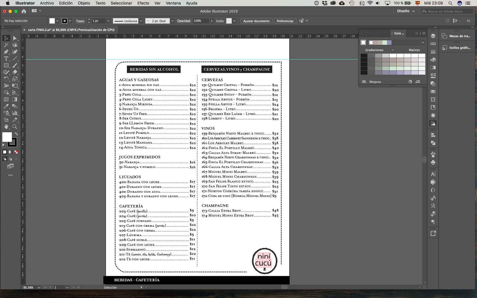Open the Pathfinder panel icon in dock
The height and width of the screenshot is (298, 477).
[x=433, y=143]
